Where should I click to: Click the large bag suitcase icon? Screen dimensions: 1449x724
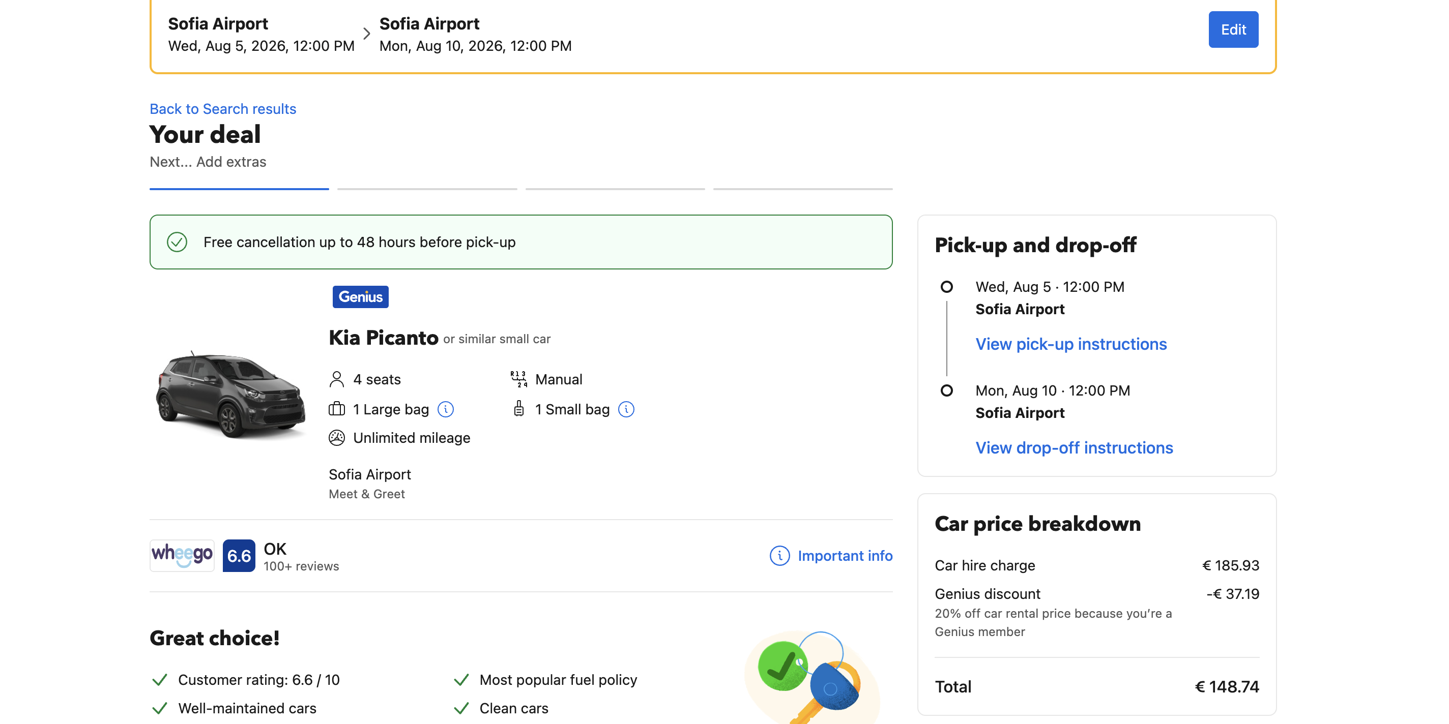coord(336,409)
